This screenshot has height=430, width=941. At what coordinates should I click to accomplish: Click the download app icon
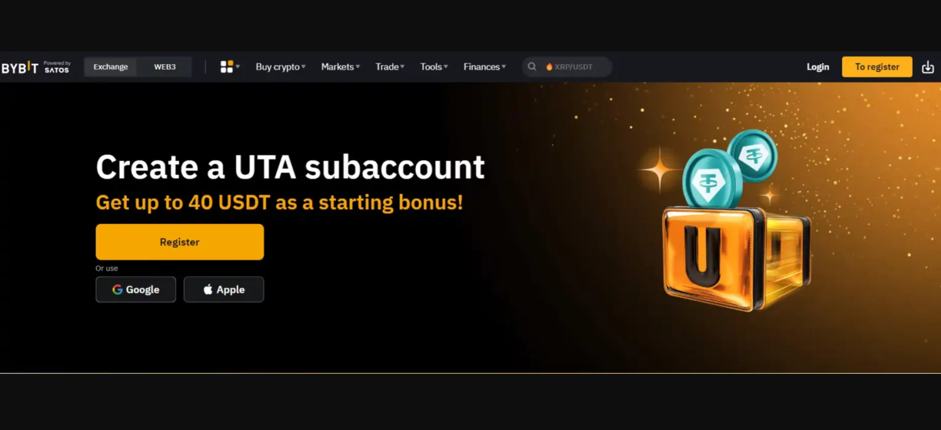click(927, 67)
